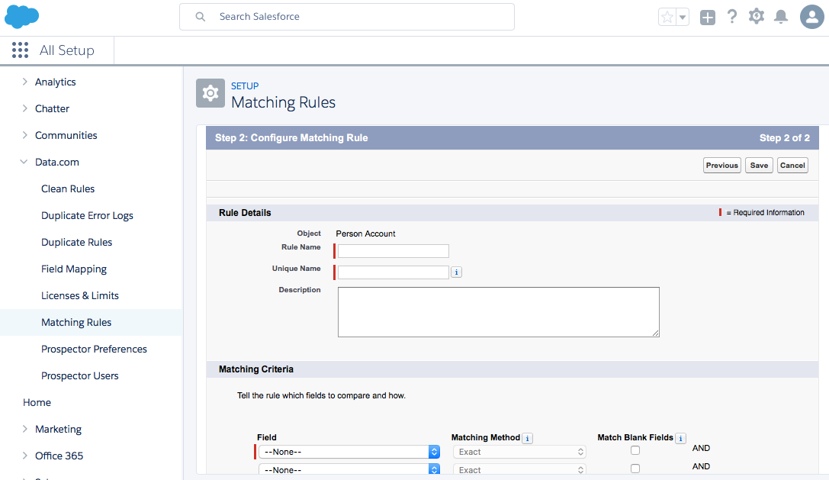Check the second Match Blank Fields checkbox
Screen dimensions: 829x480
tap(635, 469)
